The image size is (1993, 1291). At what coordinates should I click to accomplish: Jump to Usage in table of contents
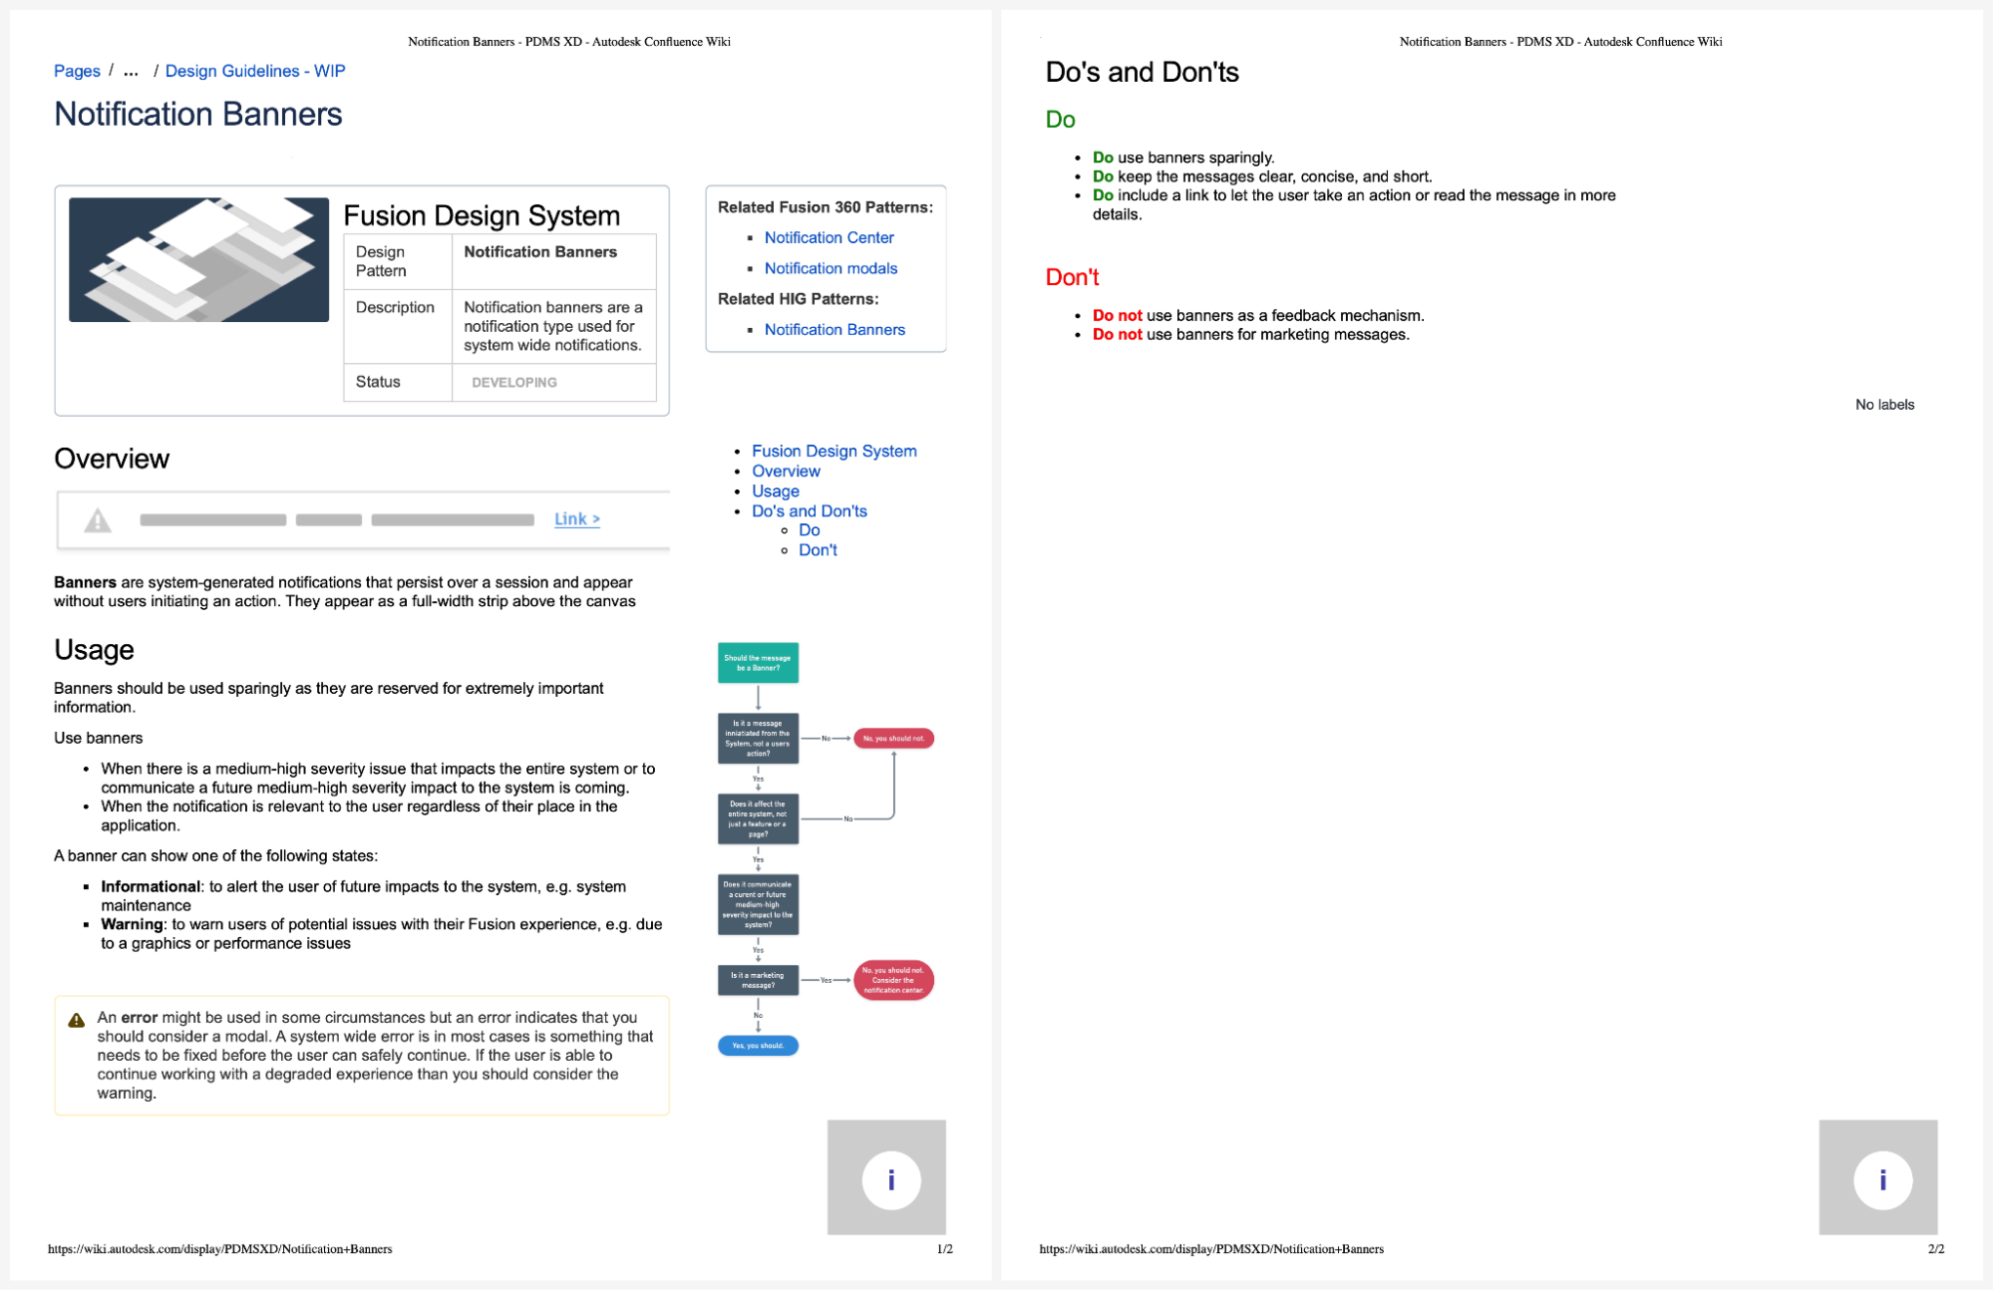(x=776, y=490)
